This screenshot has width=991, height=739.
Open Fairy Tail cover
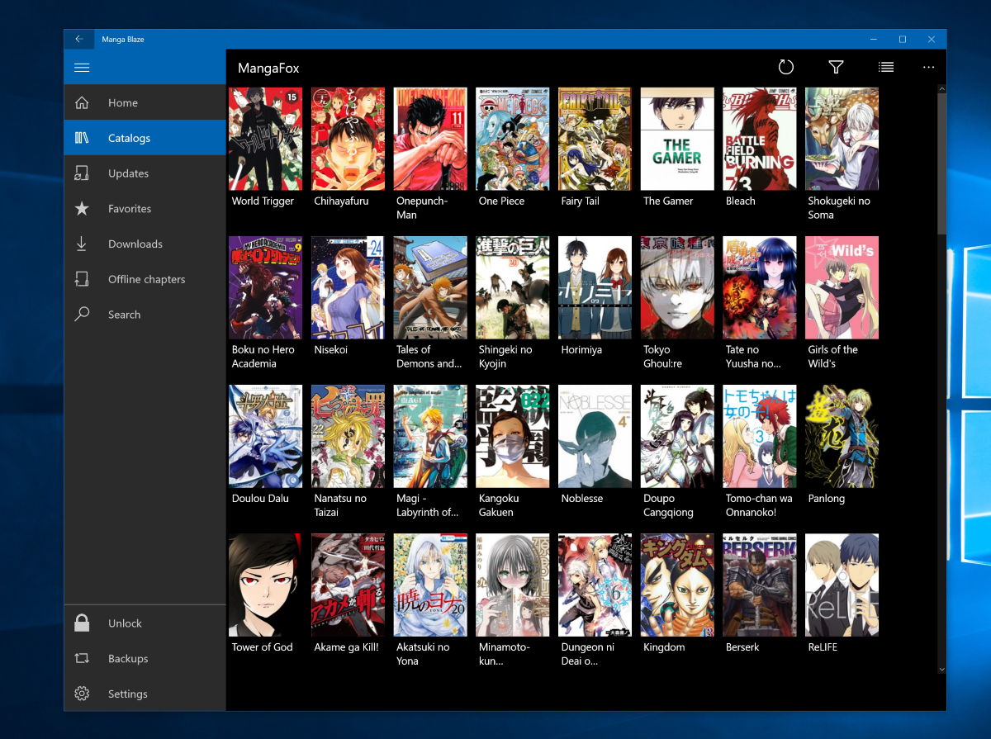point(595,139)
